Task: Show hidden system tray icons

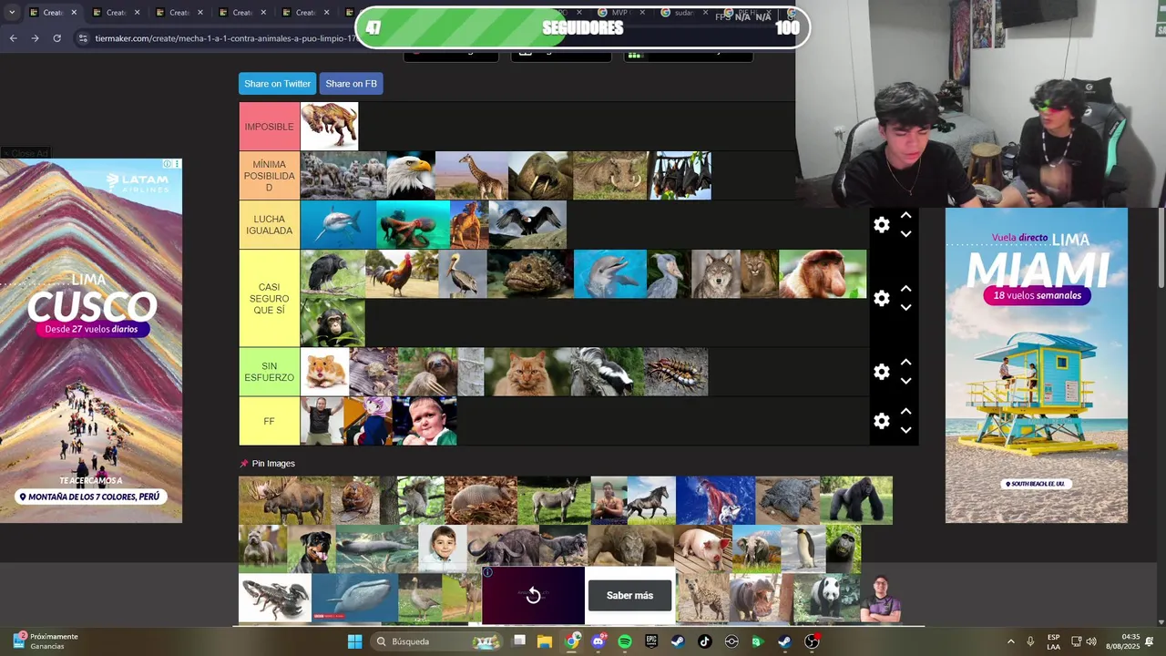Action: point(1010,641)
